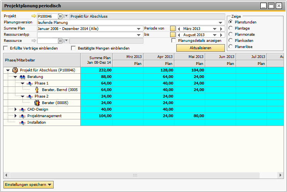
Task: Open the project chooser icon beside P100046
Action: tap(60, 17)
